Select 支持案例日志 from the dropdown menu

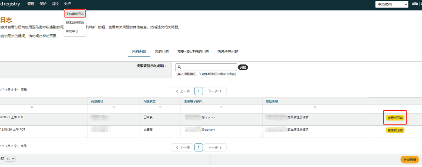pyautogui.click(x=75, y=14)
